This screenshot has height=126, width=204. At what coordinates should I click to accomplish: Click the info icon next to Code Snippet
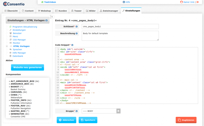[72, 45]
